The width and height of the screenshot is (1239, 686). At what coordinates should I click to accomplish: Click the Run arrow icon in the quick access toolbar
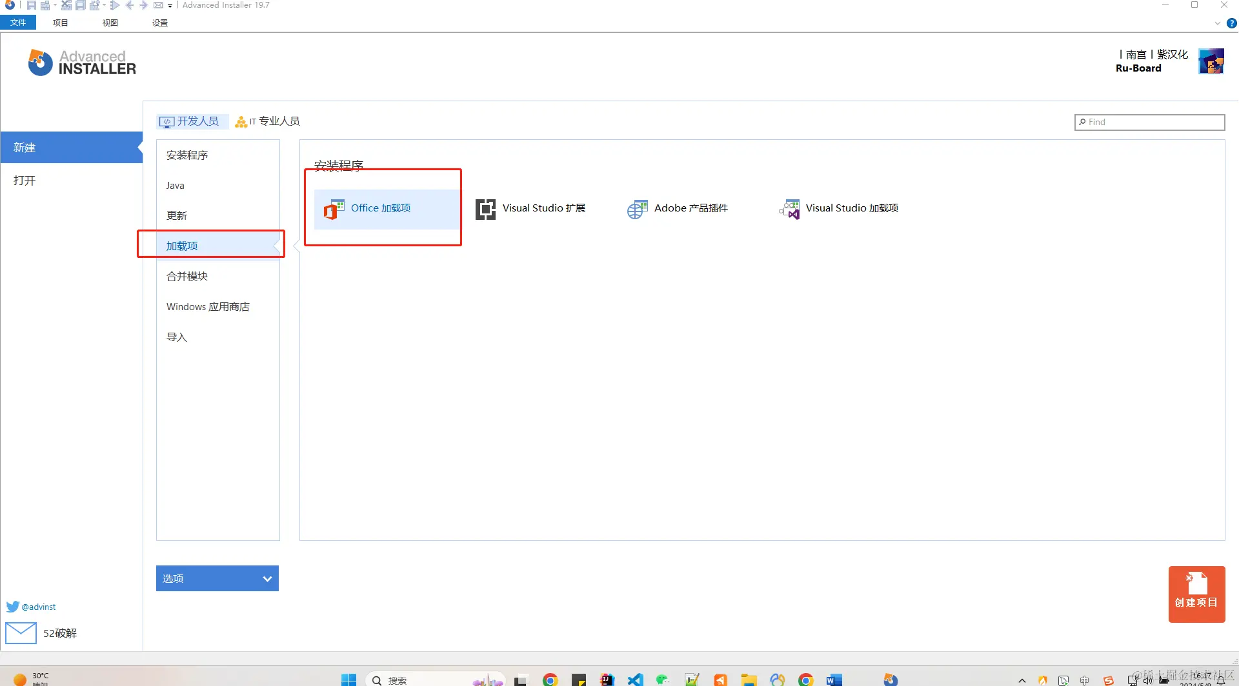click(115, 5)
